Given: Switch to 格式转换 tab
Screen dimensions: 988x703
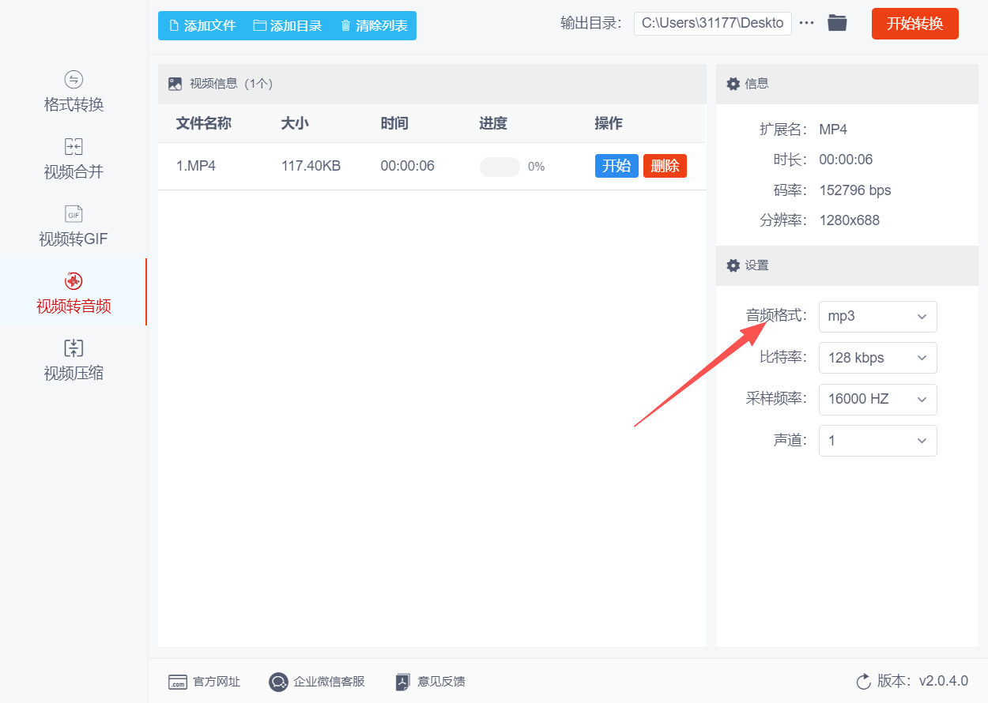Looking at the screenshot, I should [x=74, y=92].
